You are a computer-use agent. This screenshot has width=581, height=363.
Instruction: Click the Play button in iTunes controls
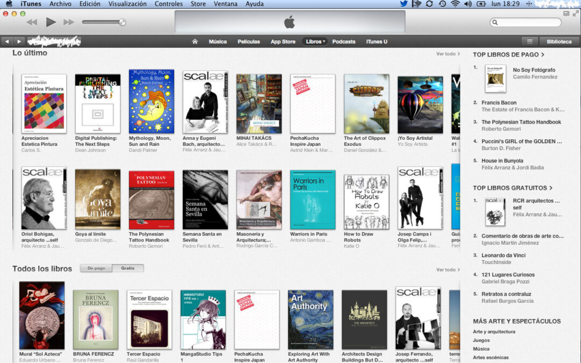pyautogui.click(x=49, y=22)
